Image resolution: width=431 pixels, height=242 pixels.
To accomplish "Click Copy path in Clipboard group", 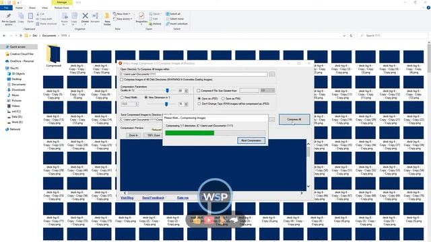I will (x=44, y=19).
